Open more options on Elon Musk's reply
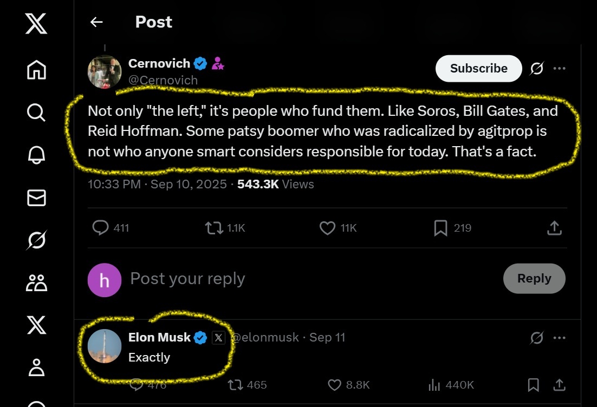The height and width of the screenshot is (407, 597). coord(560,338)
